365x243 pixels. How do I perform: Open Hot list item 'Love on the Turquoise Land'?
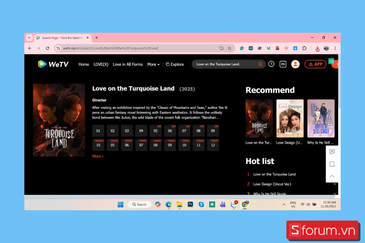pyautogui.click(x=274, y=174)
